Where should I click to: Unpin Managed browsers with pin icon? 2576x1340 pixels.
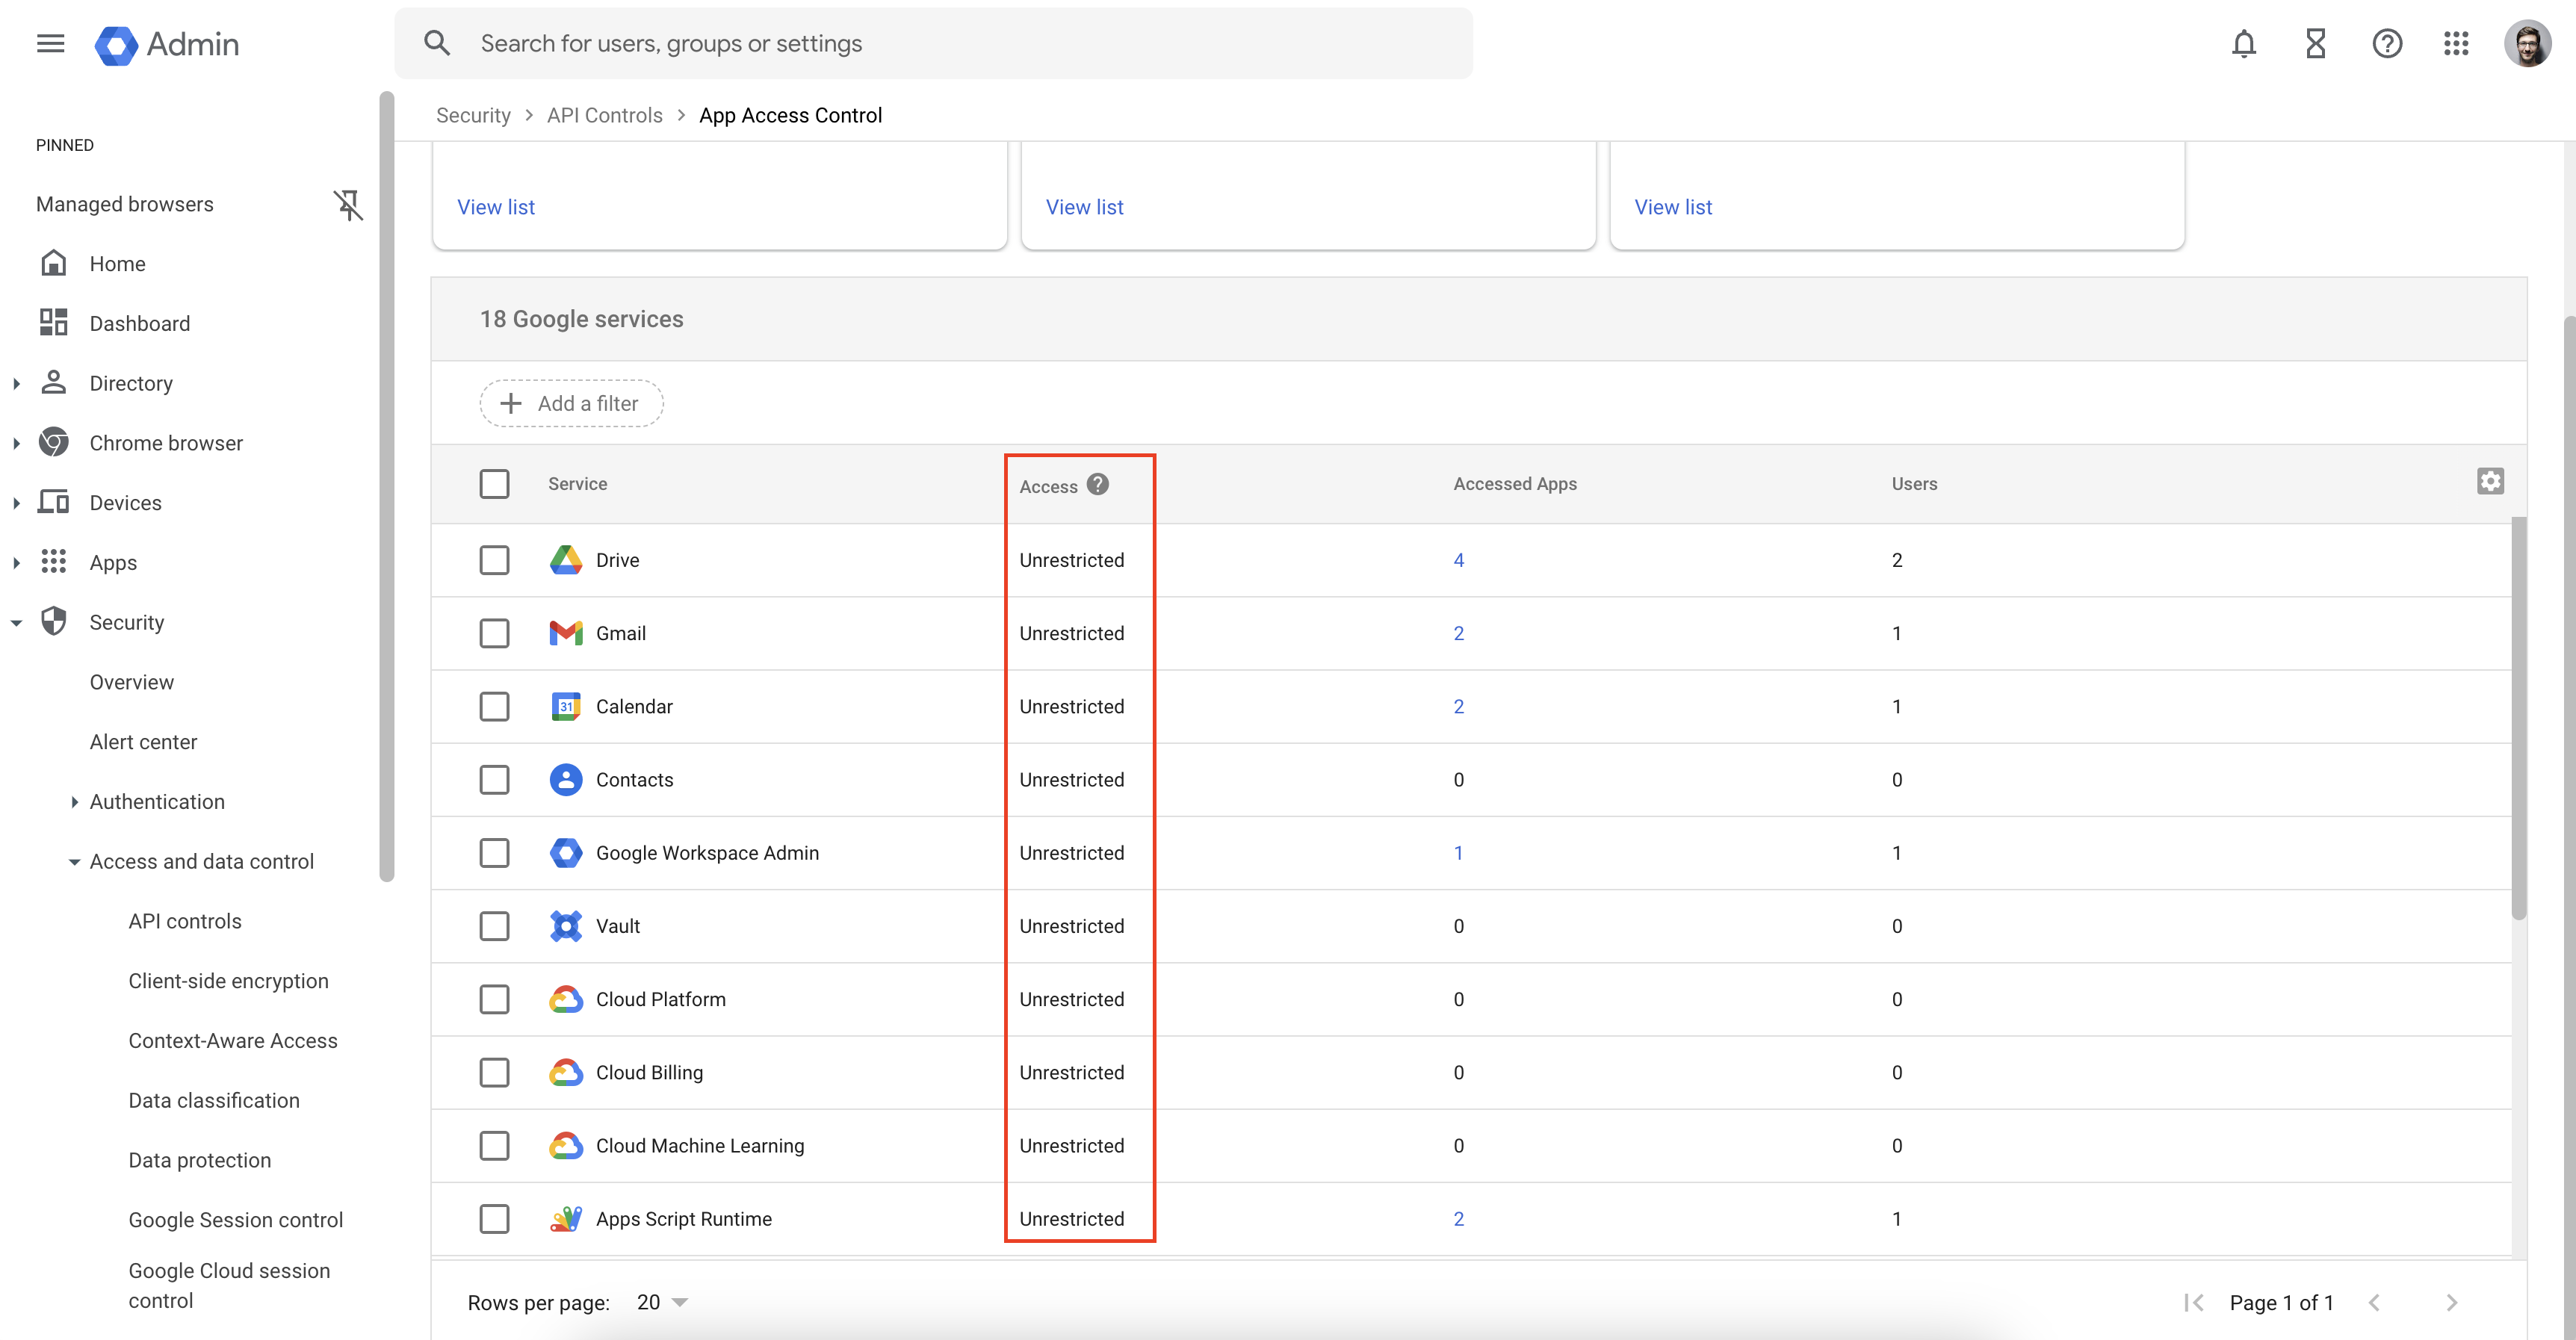347,204
